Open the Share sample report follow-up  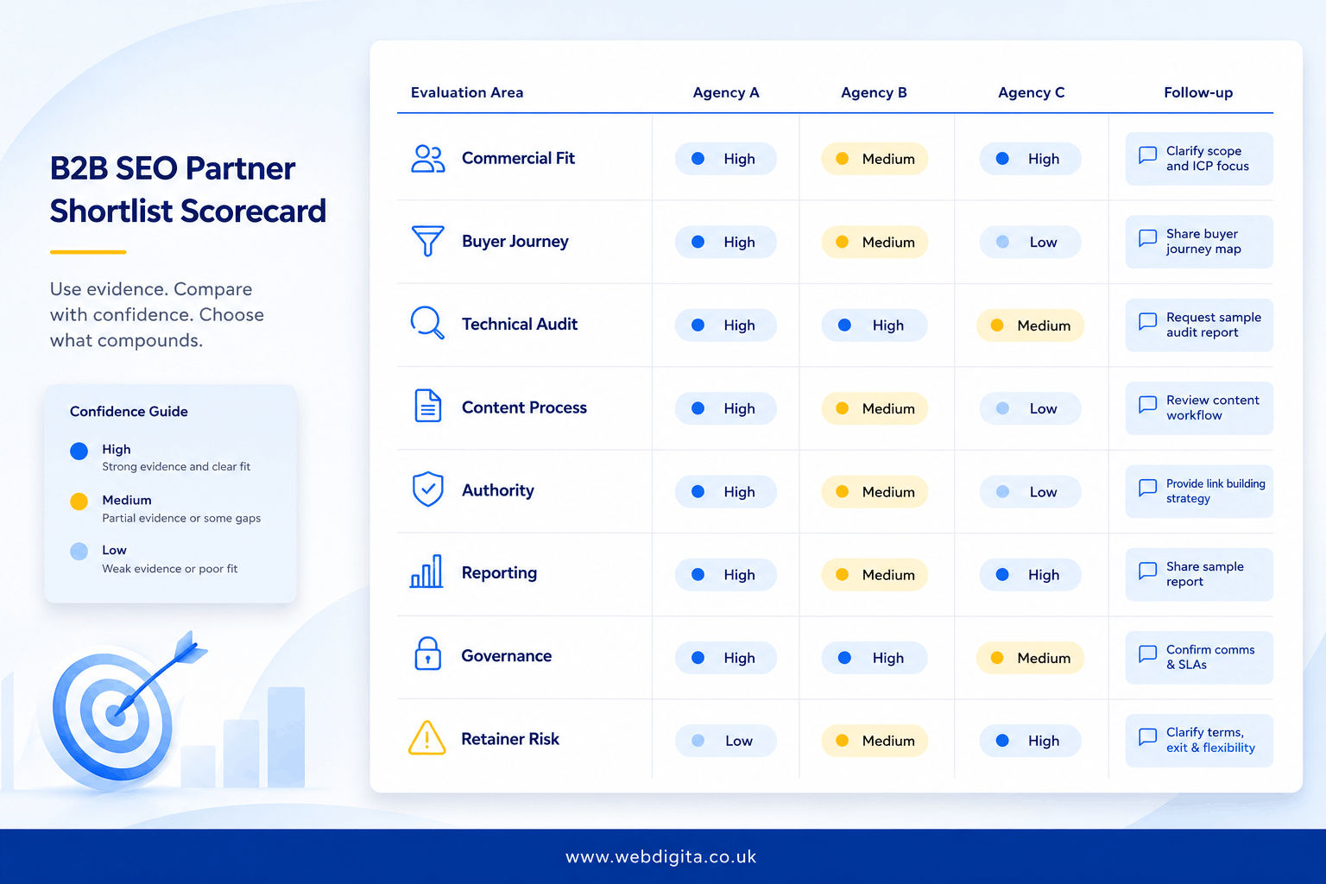tap(1199, 574)
